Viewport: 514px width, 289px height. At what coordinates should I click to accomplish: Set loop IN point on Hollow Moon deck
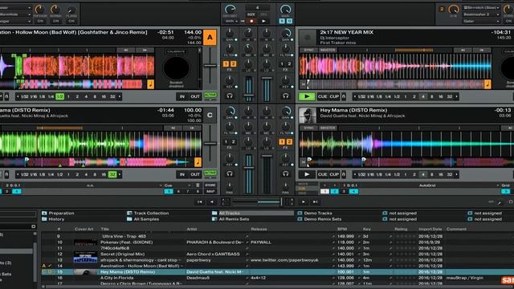tap(182, 96)
